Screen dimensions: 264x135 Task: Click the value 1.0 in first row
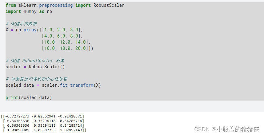(x=48, y=30)
